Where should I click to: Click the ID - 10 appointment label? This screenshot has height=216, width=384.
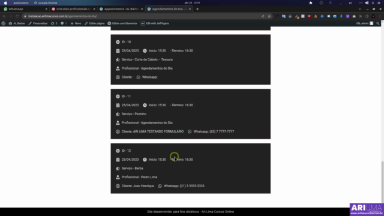pos(126,42)
